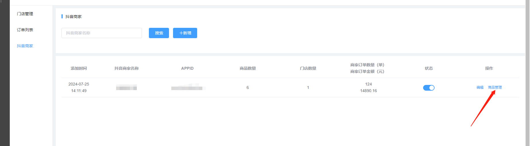The width and height of the screenshot is (530, 146).
Task: Select 抖音商家 in the left sidebar
Action: coord(25,46)
